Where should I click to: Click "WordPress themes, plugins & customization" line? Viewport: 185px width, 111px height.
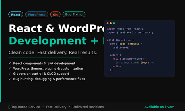[48, 68]
